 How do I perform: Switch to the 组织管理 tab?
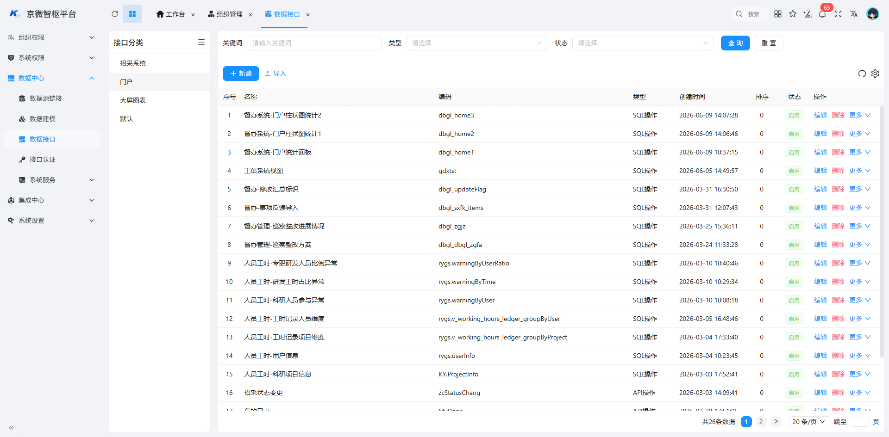225,14
